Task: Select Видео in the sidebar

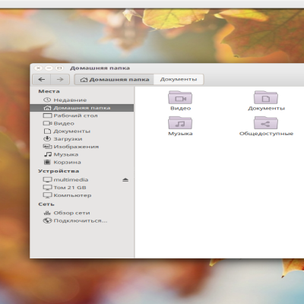Action: pyautogui.click(x=82, y=123)
